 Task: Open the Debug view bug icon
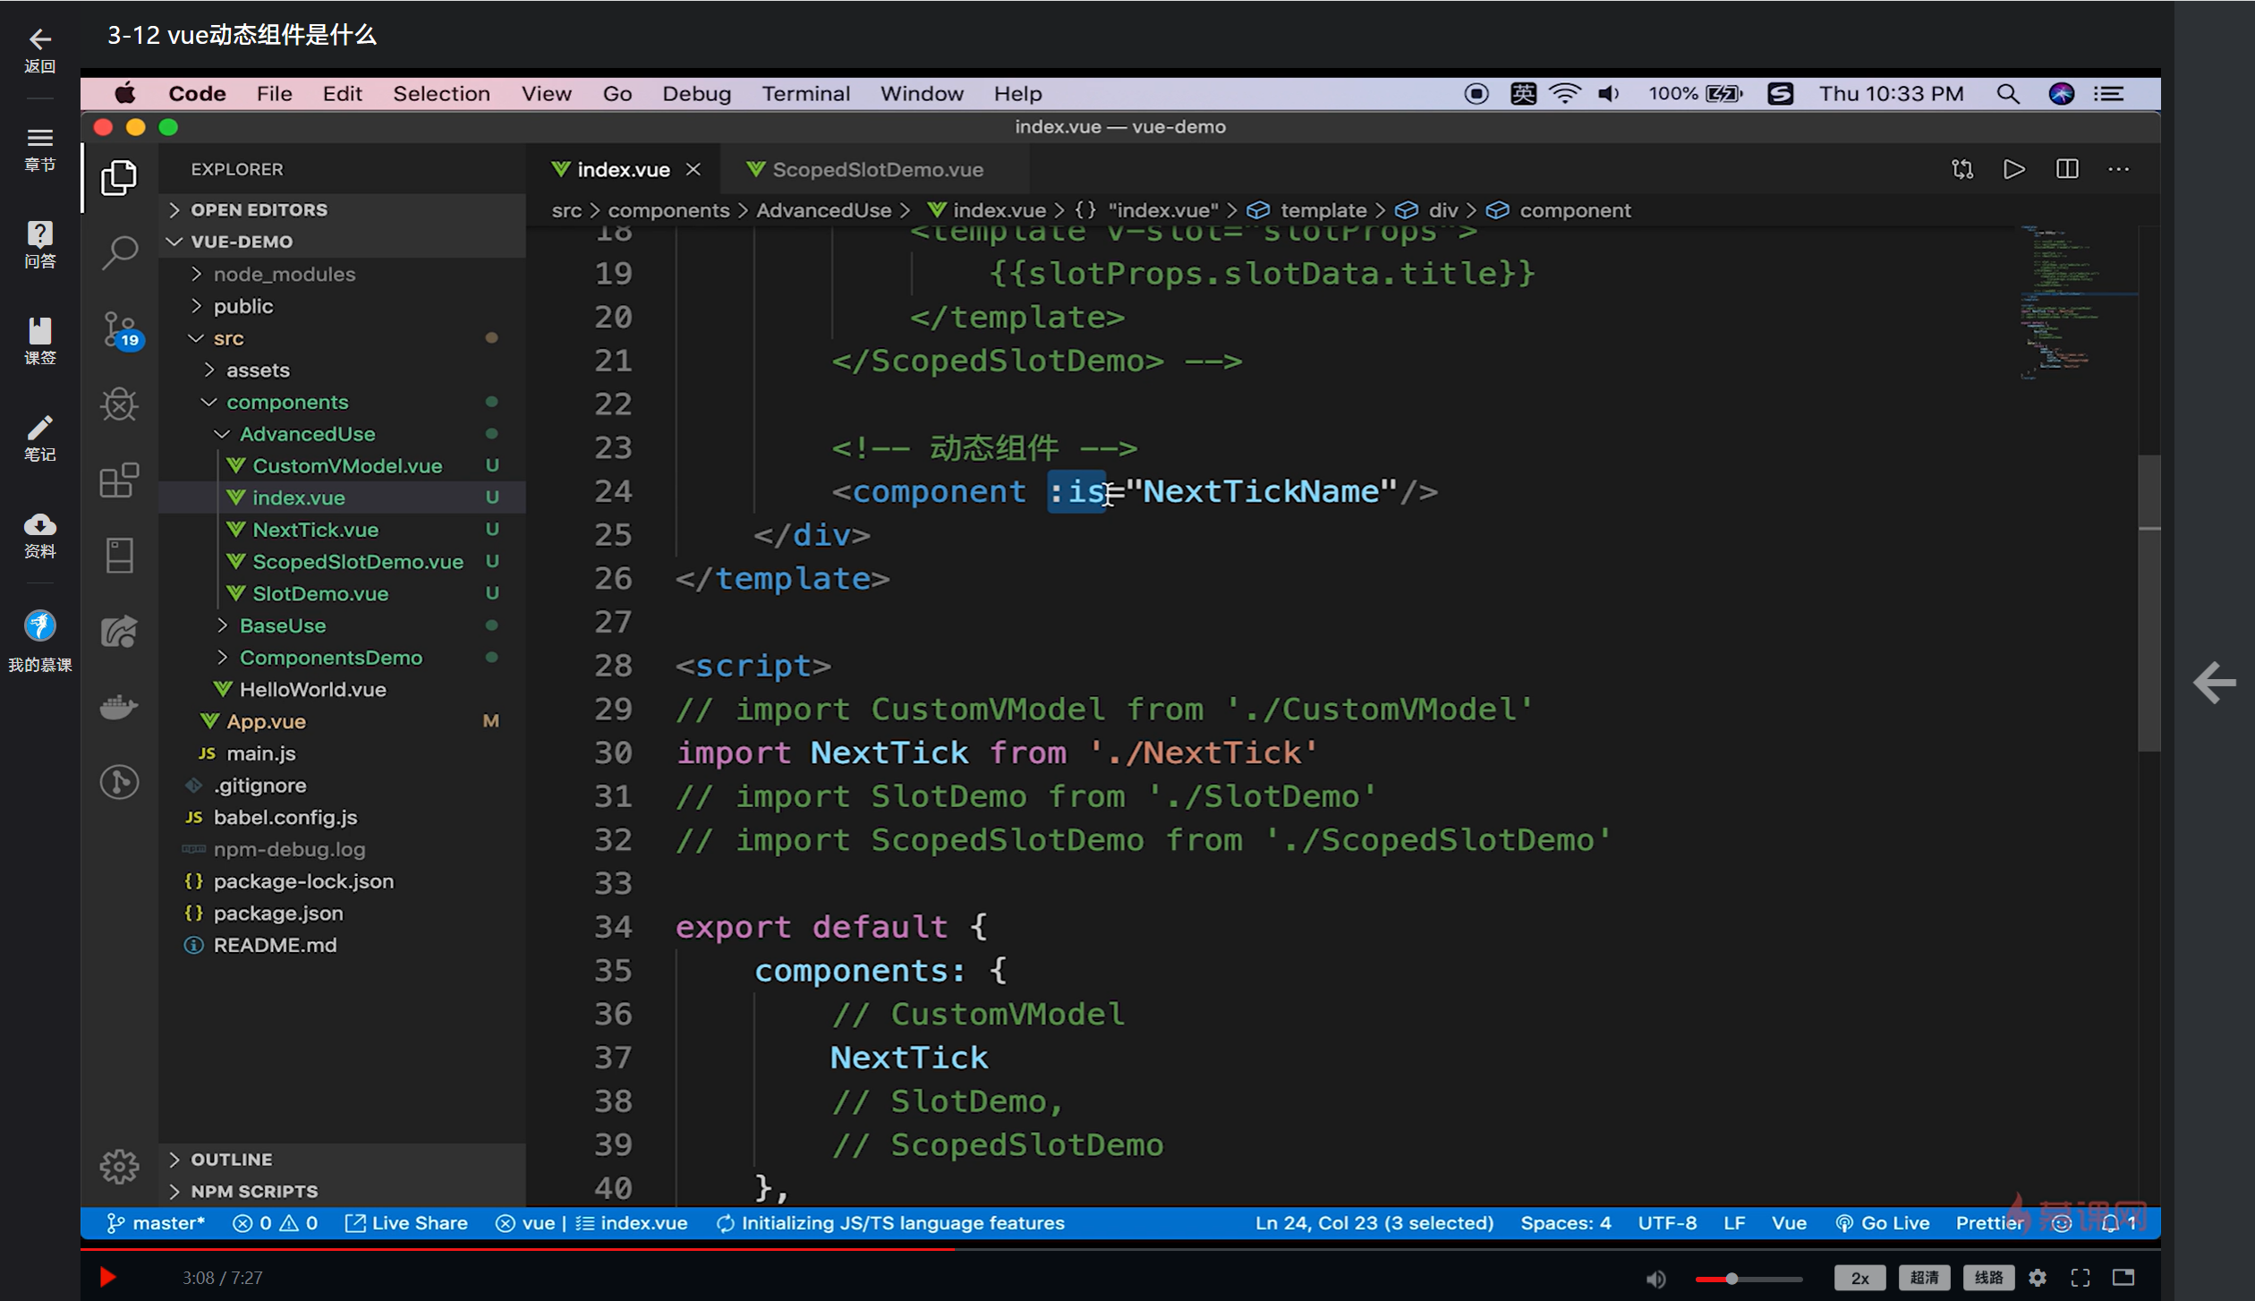[x=119, y=404]
